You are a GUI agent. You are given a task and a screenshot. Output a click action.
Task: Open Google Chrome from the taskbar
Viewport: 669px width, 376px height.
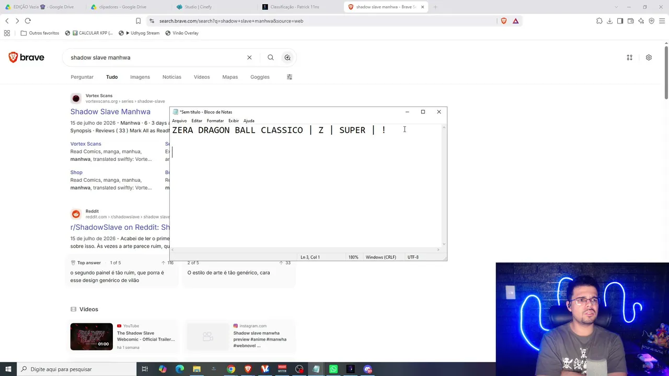coord(230,369)
